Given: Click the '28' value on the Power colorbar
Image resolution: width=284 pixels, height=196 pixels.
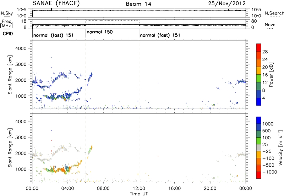Looking at the screenshot, I should point(265,52).
